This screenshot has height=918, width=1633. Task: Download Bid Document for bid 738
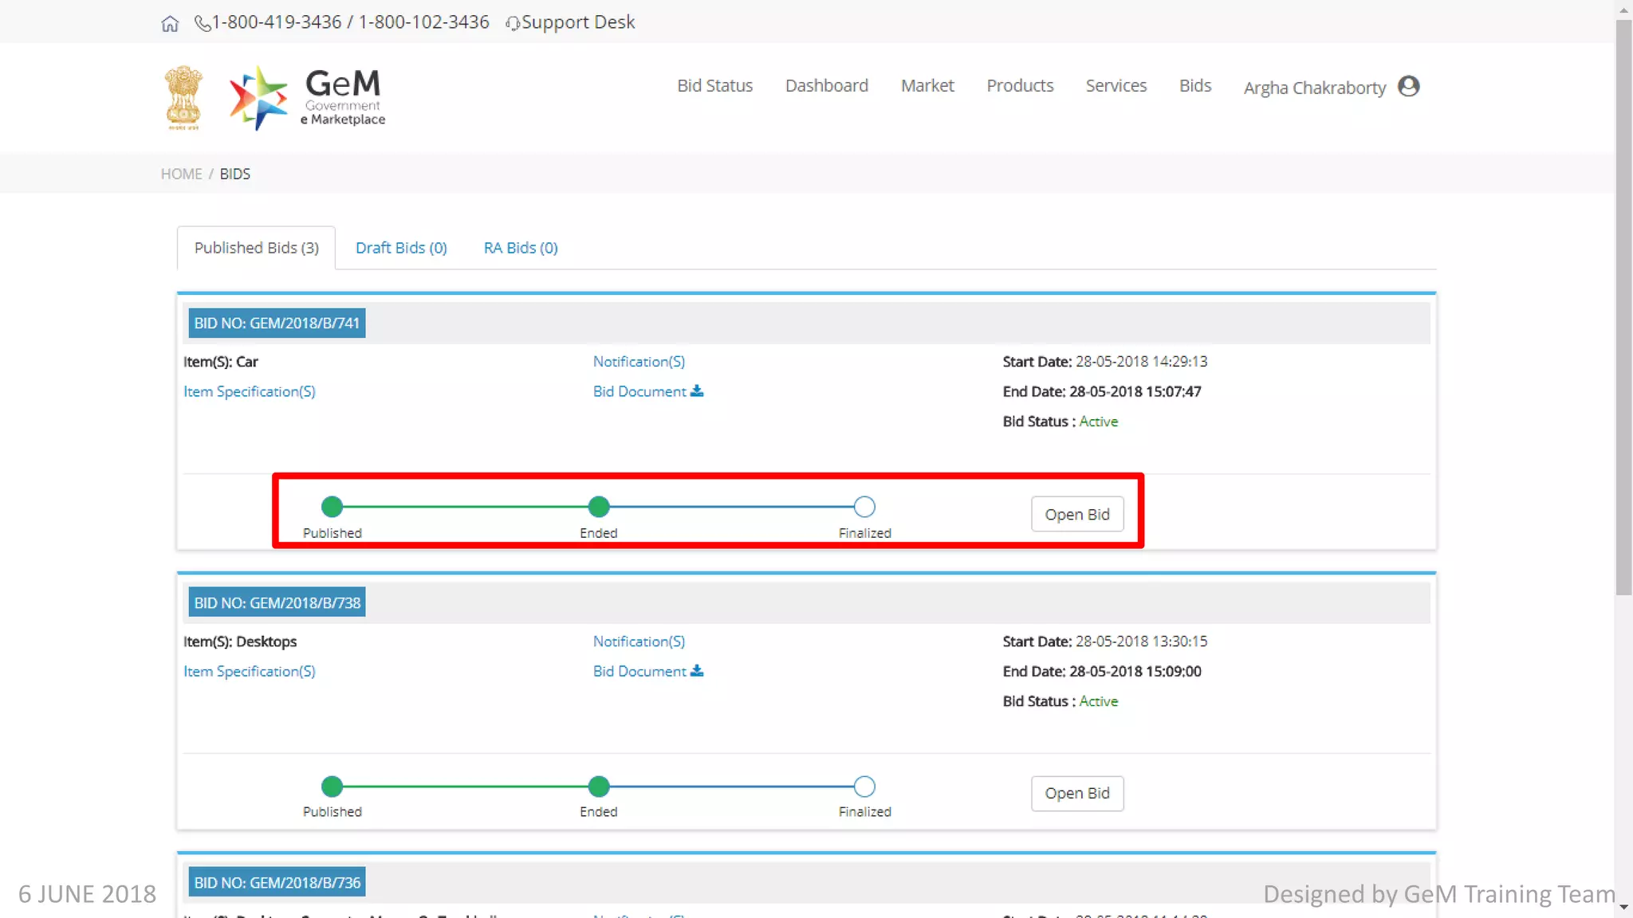(x=647, y=671)
